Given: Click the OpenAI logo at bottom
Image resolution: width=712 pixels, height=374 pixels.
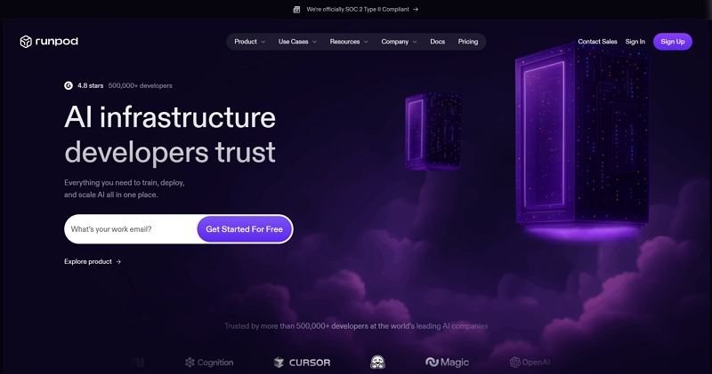Looking at the screenshot, I should click(530, 362).
